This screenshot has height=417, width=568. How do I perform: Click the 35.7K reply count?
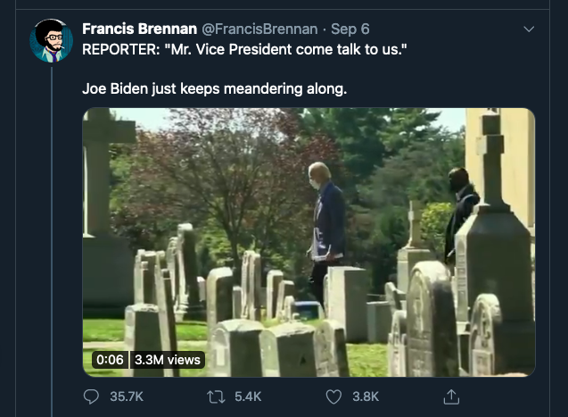click(126, 396)
